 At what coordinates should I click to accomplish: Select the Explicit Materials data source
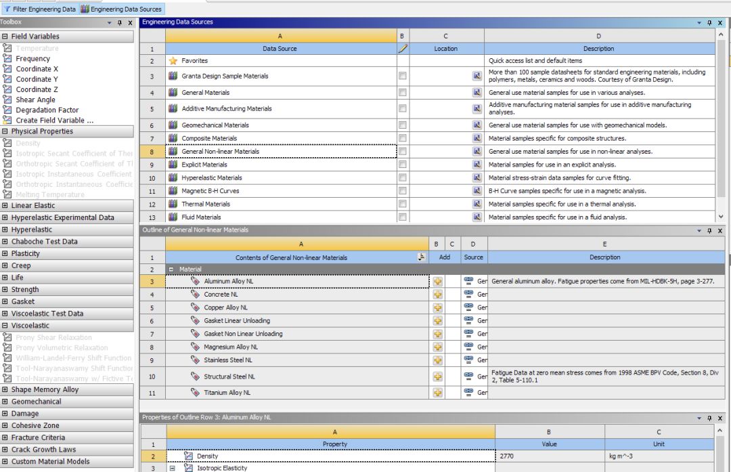pos(204,165)
